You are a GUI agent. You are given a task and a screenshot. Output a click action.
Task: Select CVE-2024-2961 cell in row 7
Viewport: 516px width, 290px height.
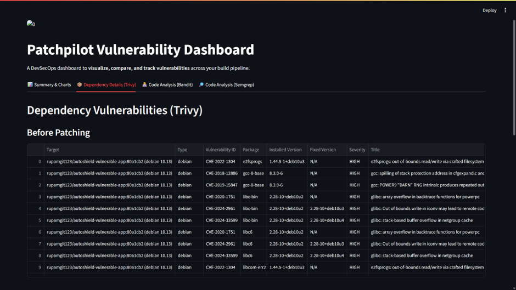pyautogui.click(x=222, y=243)
